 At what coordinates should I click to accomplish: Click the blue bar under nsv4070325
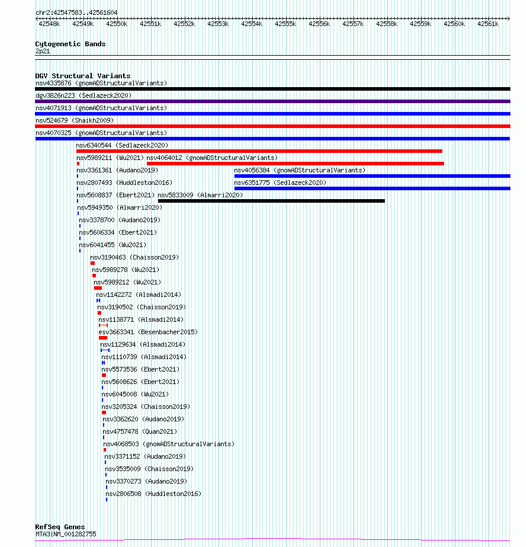point(272,139)
